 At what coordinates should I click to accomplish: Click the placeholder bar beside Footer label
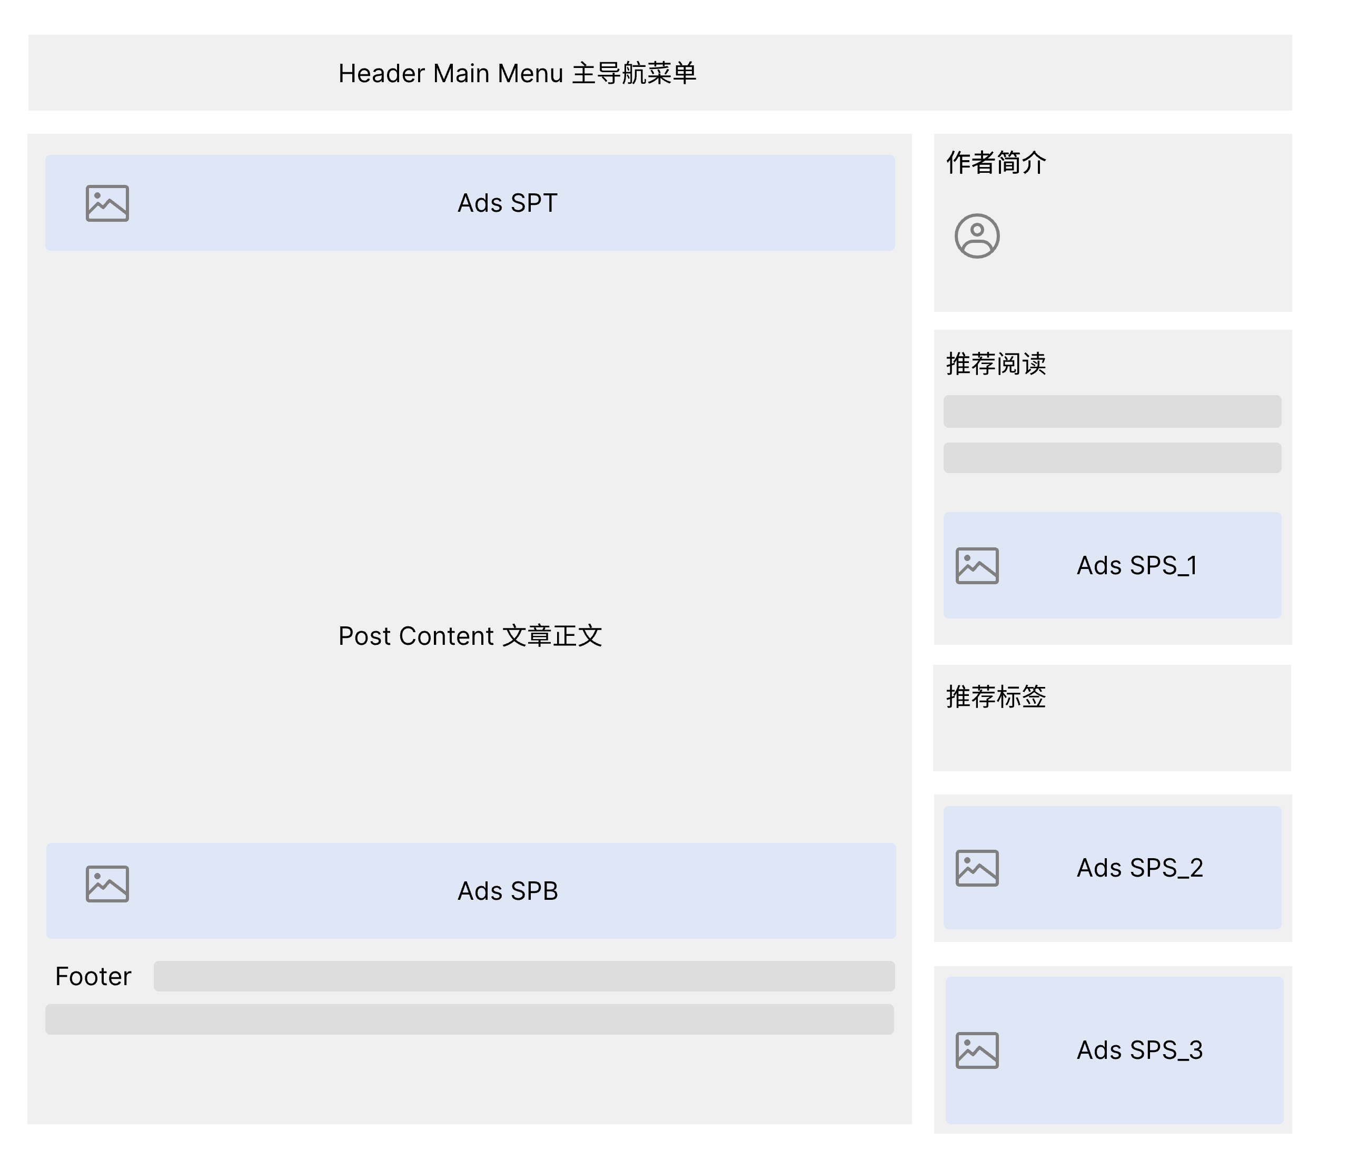coord(524,976)
